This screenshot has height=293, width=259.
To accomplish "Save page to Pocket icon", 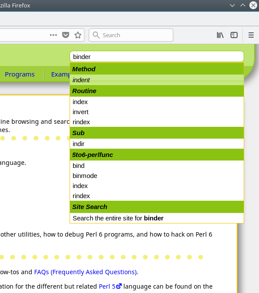I will tap(66, 35).
